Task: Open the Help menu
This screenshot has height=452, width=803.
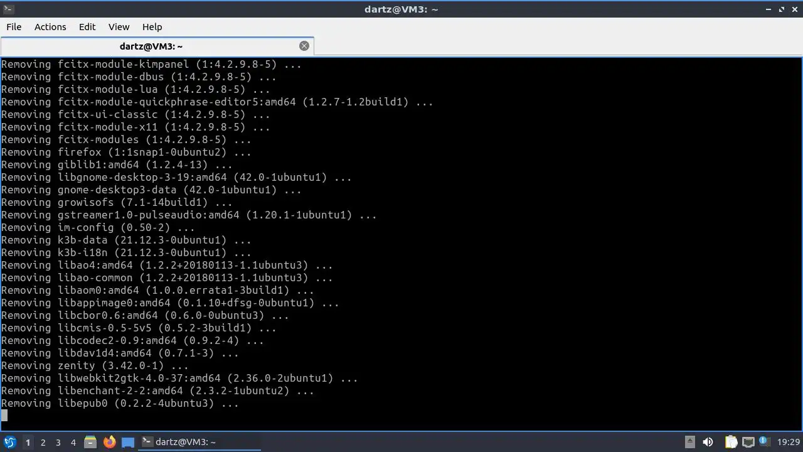Action: 152,27
